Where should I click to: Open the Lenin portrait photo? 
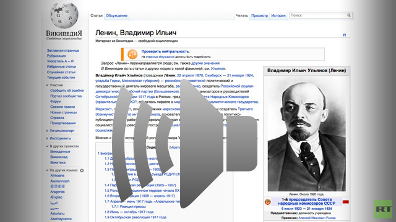pos(307,133)
